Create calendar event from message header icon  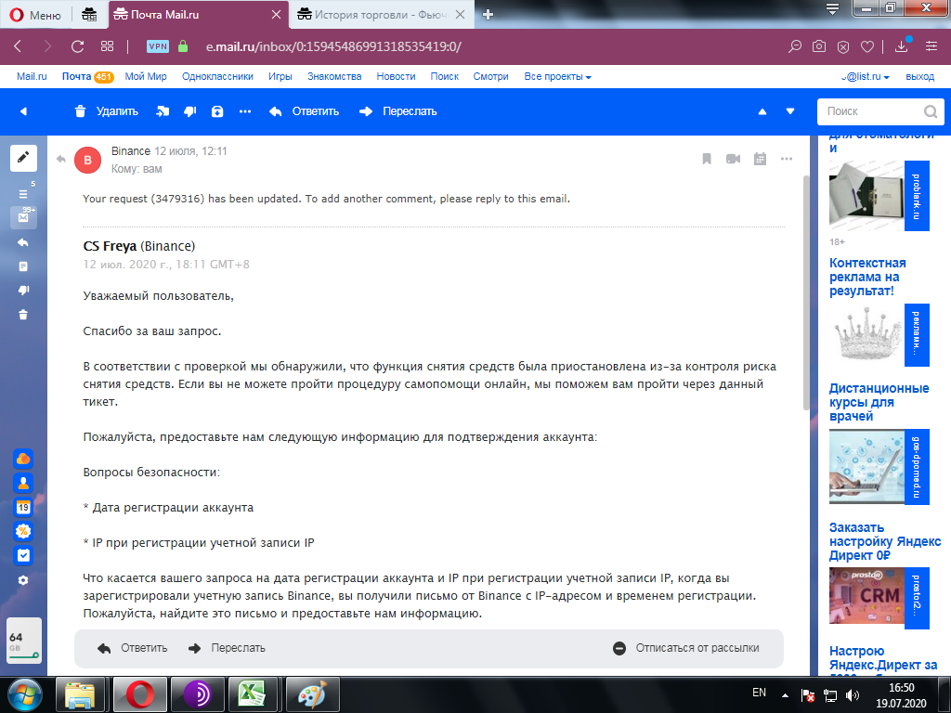pos(760,159)
